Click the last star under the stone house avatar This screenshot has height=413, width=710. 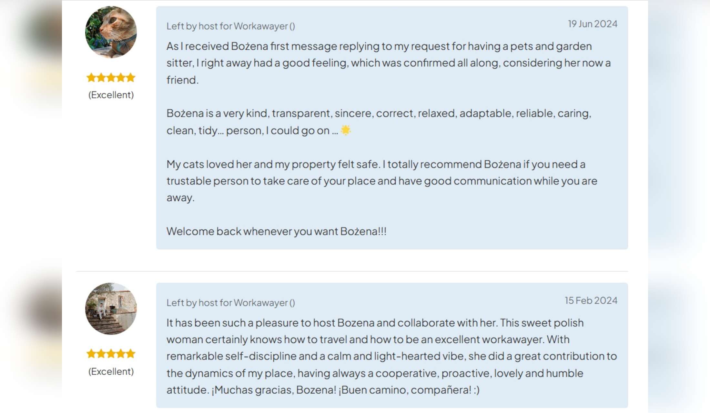[131, 354]
